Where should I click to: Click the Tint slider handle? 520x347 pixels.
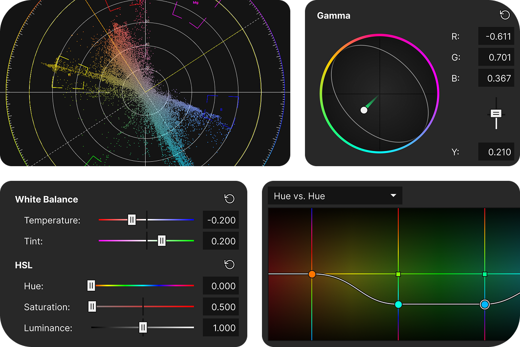pyautogui.click(x=161, y=241)
